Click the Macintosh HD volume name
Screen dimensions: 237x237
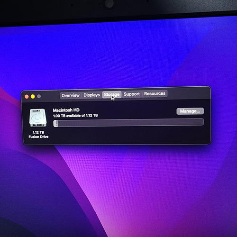pos(66,110)
